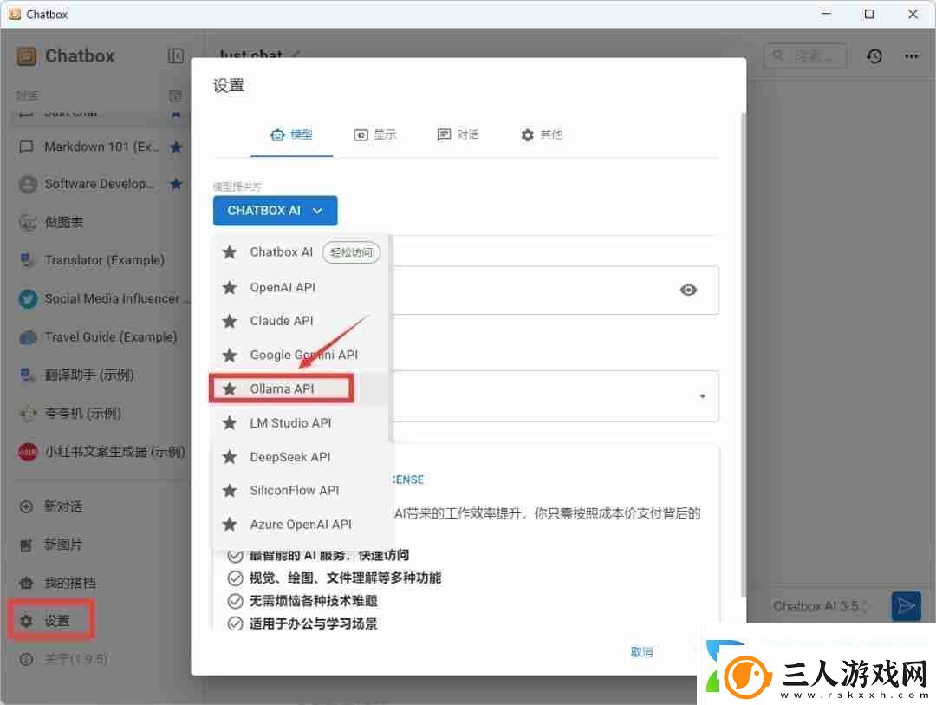Click the star next to Azure OpenAI API

229,525
